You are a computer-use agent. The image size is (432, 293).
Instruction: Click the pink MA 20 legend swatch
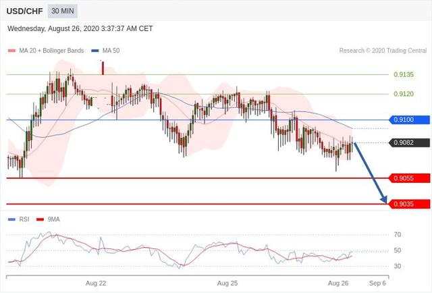point(12,51)
